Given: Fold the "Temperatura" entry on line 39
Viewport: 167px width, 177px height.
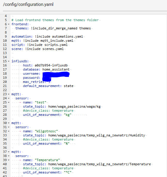Looking at the screenshot, I should click(x=9, y=160).
